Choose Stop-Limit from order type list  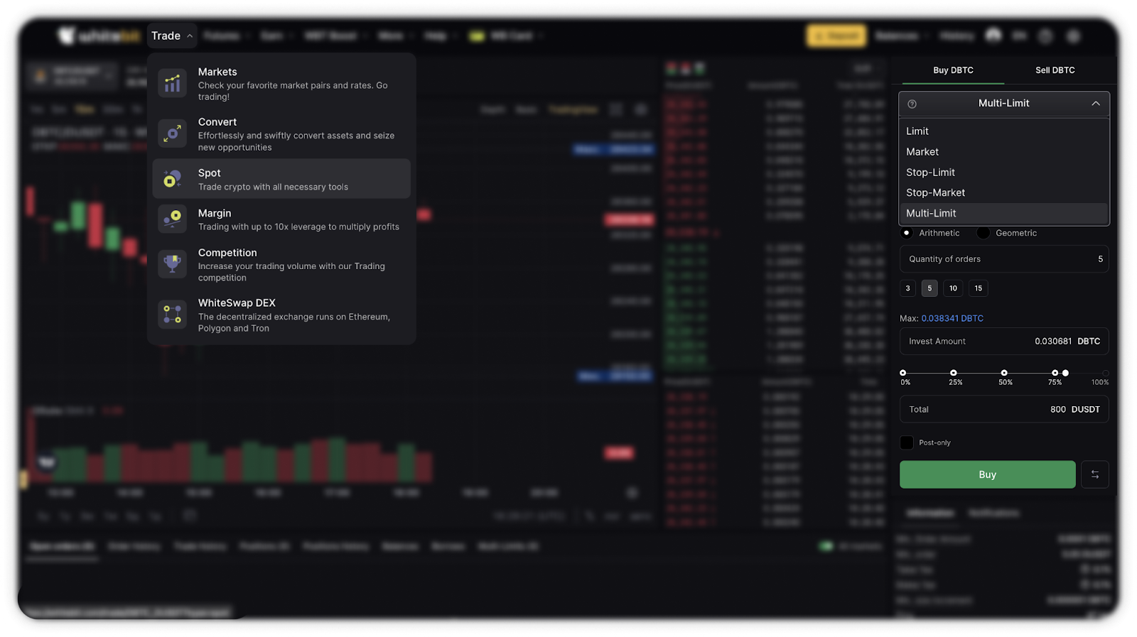pyautogui.click(x=930, y=173)
